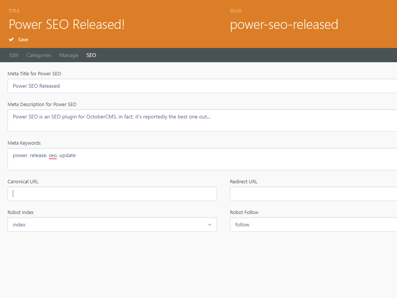The width and height of the screenshot is (397, 298).
Task: Click the checkmark icon beside Save
Action: pos(11,39)
